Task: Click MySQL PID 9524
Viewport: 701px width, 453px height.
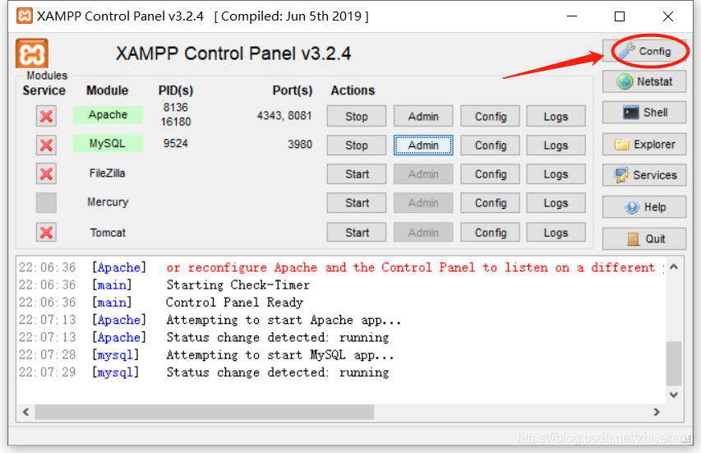Action: pos(176,144)
